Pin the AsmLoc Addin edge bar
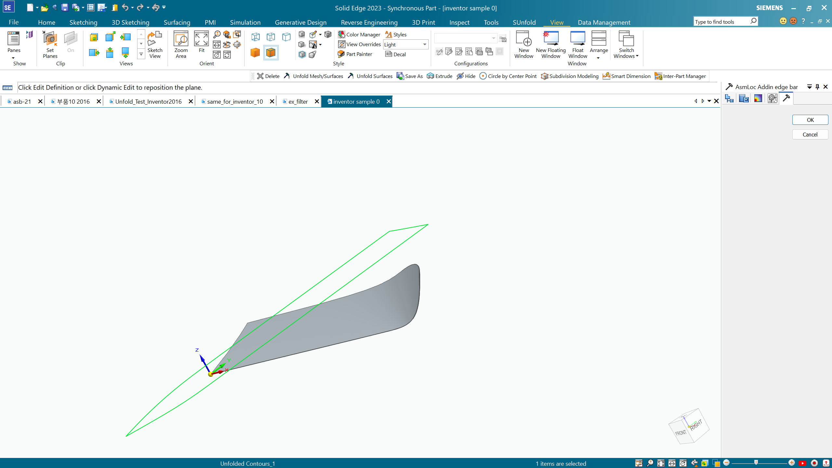The image size is (832, 468). click(x=817, y=87)
